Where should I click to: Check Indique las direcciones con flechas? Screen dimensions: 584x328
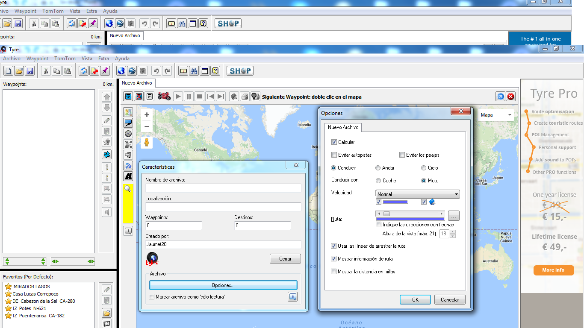pos(378,225)
